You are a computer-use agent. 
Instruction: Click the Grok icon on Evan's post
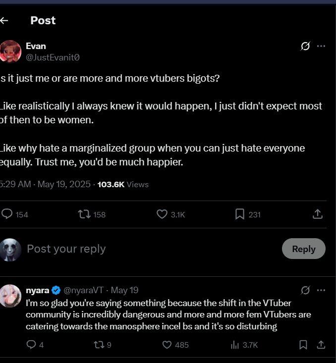305,46
